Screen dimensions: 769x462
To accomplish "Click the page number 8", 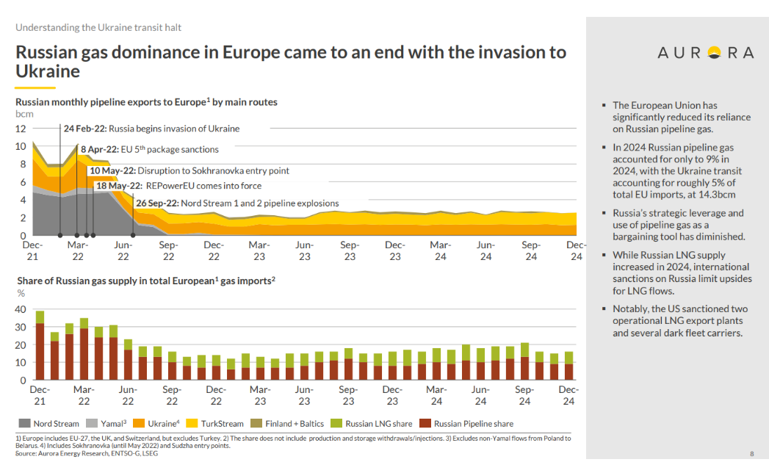I will tap(751, 453).
